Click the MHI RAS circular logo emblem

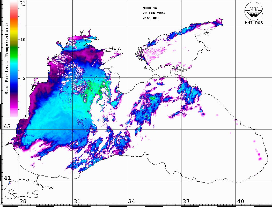click(x=254, y=11)
